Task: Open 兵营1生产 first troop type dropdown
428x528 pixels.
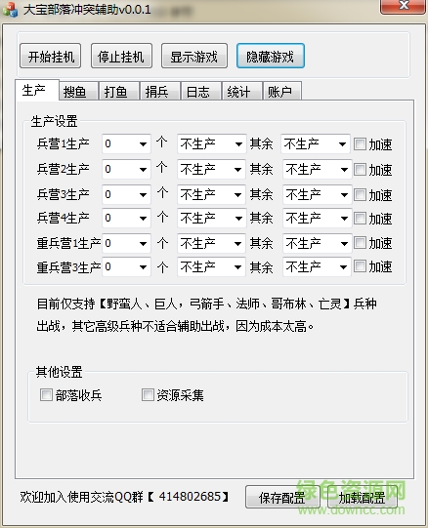Action: [212, 144]
